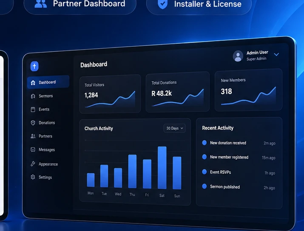Click the Total Donations trend line chart
Screen dimensions: 304x231
pos(178,97)
